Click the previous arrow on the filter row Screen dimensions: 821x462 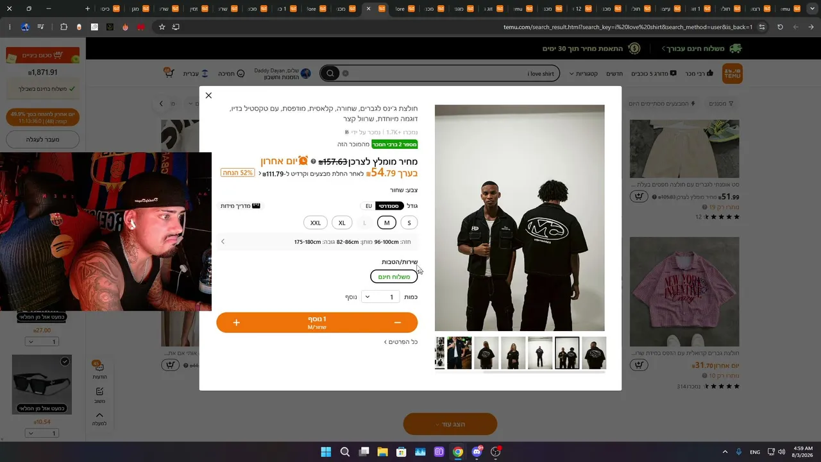[x=161, y=103]
